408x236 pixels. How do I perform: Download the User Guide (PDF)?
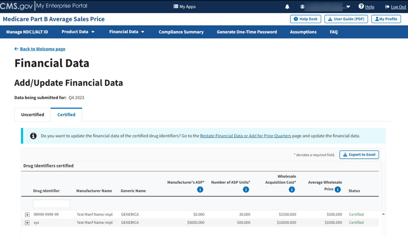pos(346,19)
